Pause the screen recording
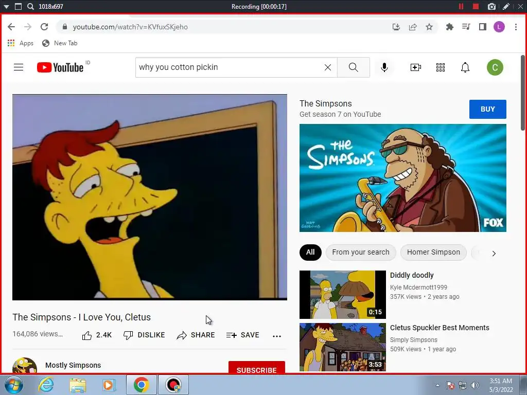The height and width of the screenshot is (395, 527). (461, 6)
